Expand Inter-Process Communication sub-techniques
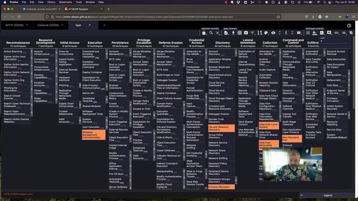358x201 pixels. 106,87
